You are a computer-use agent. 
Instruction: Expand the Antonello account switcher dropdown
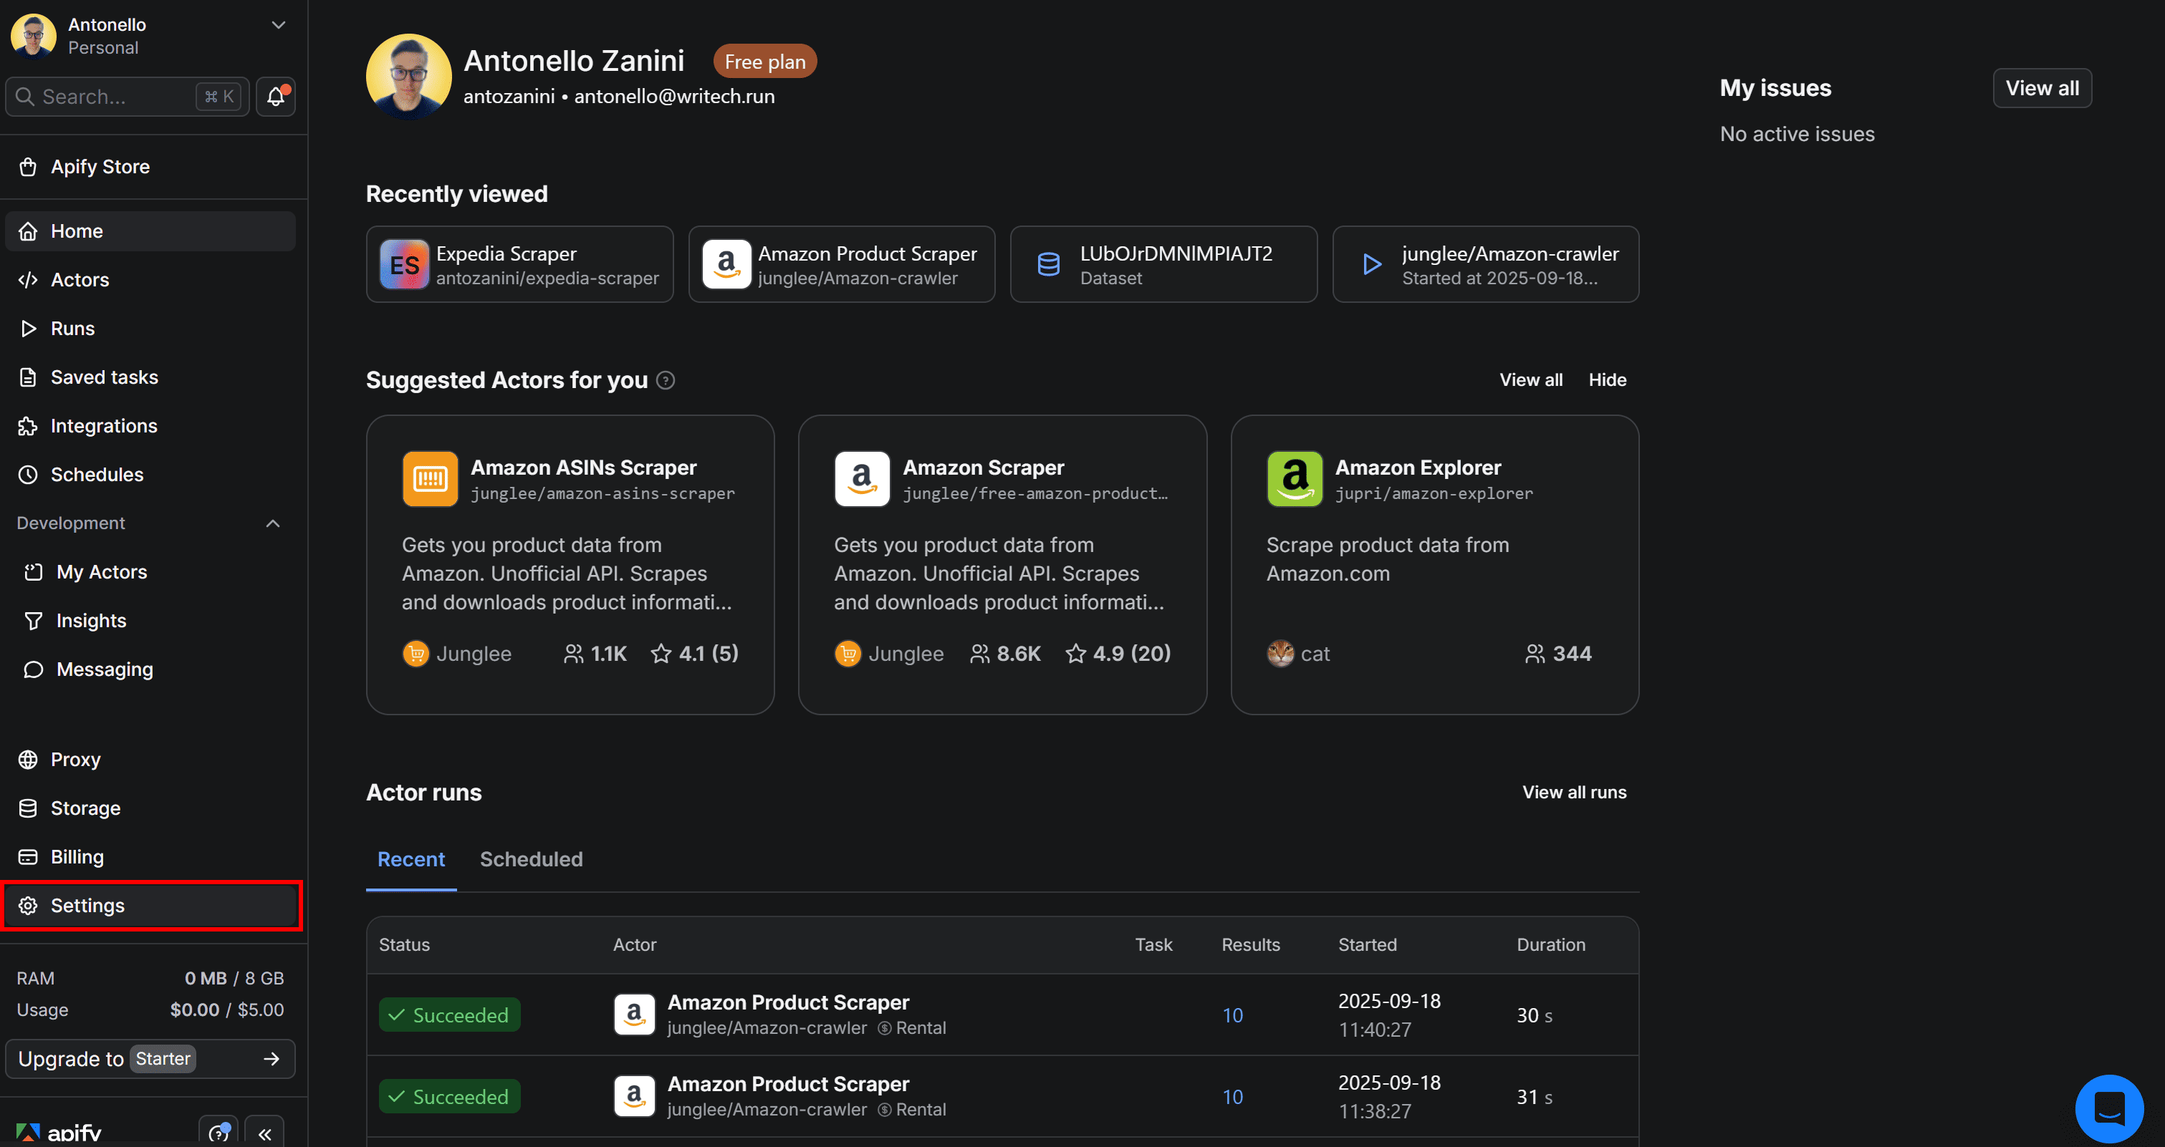pyautogui.click(x=278, y=25)
